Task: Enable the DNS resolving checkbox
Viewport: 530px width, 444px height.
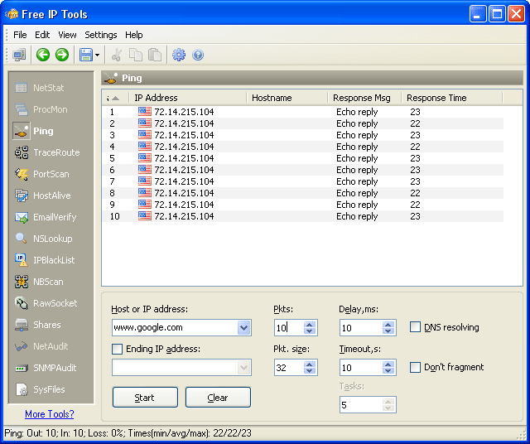Action: tap(416, 327)
